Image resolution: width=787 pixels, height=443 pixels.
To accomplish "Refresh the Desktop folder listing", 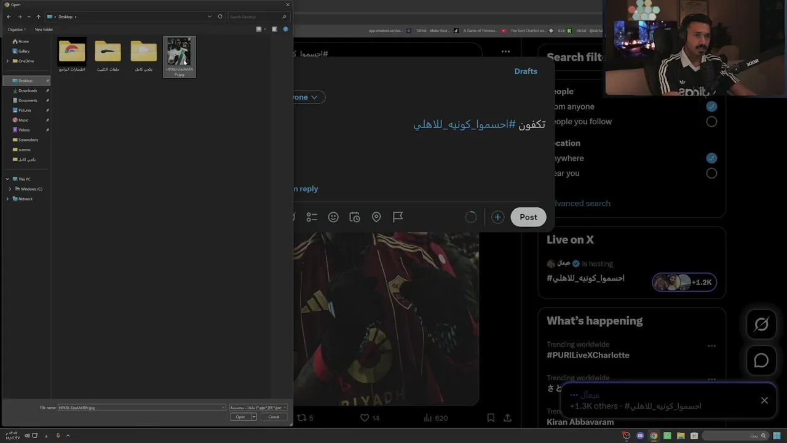I will [x=220, y=17].
